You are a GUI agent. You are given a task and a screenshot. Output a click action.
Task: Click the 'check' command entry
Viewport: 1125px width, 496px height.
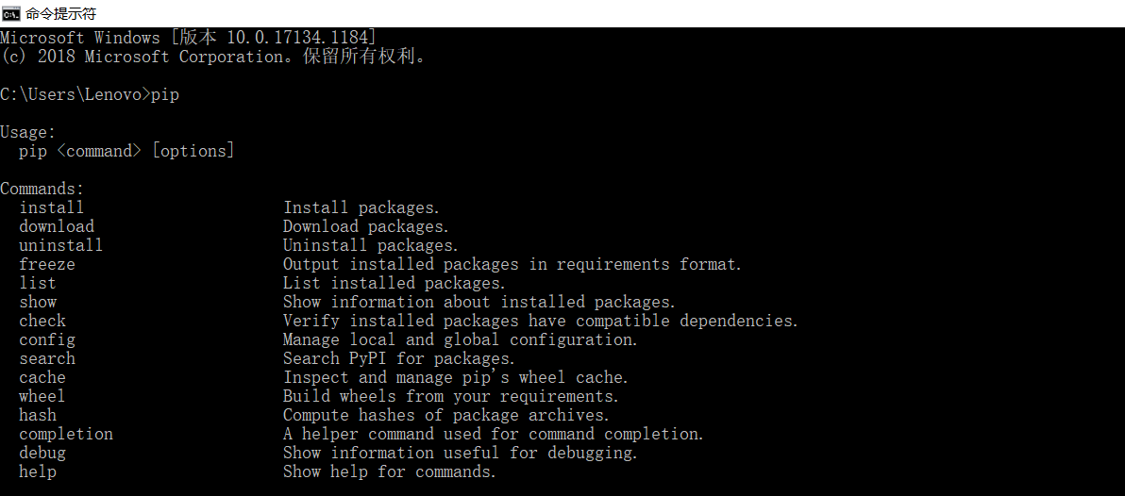pyautogui.click(x=42, y=322)
